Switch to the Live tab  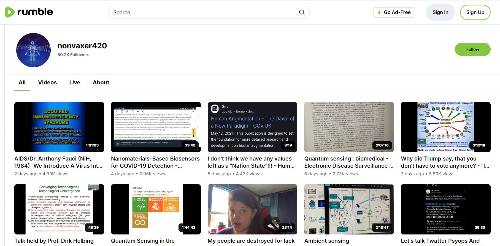click(75, 82)
